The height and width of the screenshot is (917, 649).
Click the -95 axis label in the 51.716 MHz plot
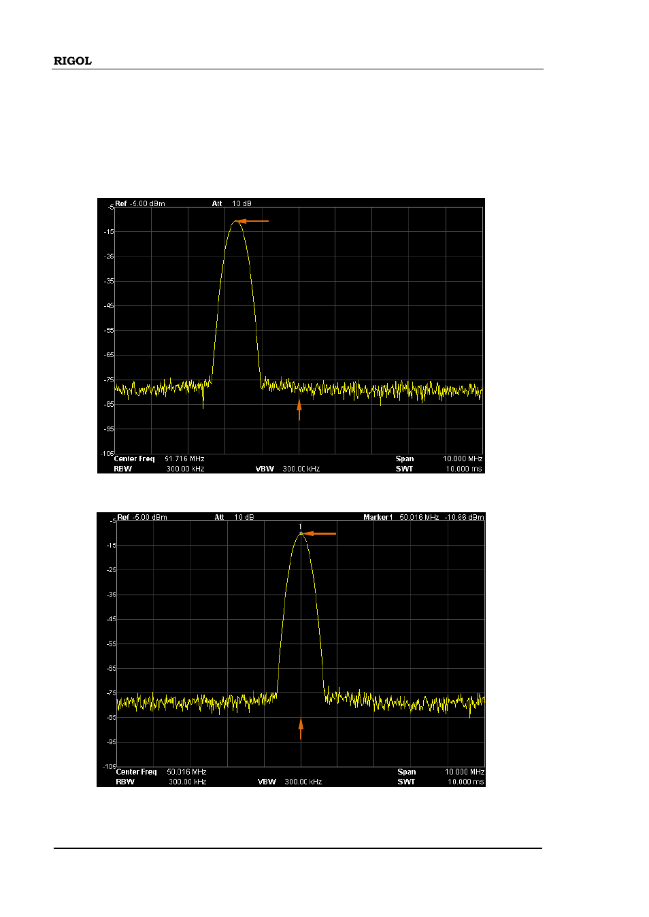tap(109, 429)
